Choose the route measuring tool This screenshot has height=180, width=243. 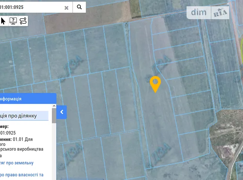click(x=23, y=21)
